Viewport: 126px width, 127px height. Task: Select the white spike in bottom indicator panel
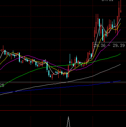click(x=69, y=122)
